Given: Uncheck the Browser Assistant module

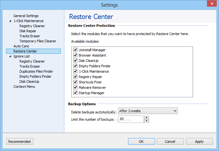Looking at the screenshot, I should pos(75,55).
